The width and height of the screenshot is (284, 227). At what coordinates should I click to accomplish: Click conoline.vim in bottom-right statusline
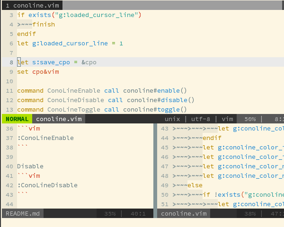[x=184, y=214]
